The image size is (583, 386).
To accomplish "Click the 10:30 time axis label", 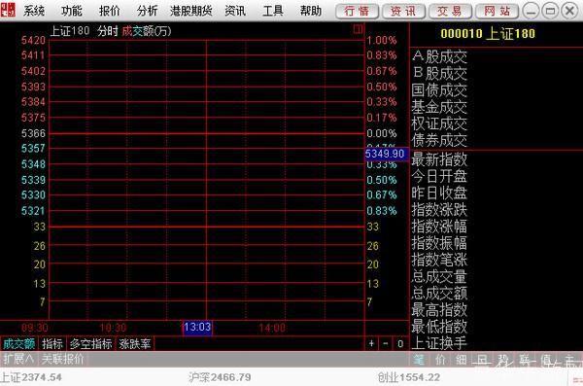I will point(113,328).
